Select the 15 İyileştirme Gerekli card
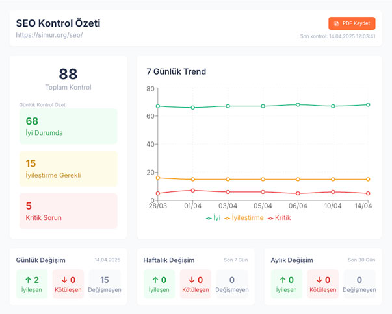This screenshot has height=314, width=392. coord(68,169)
